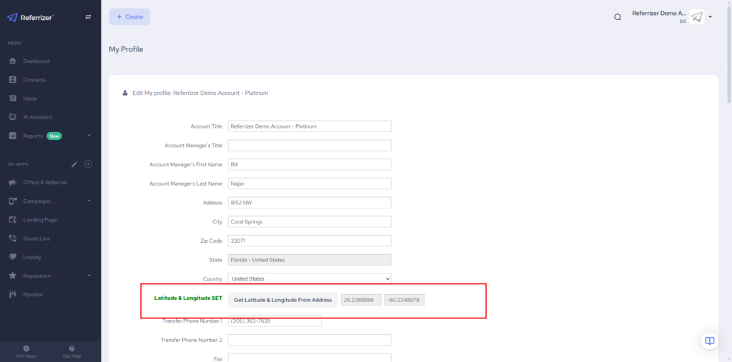The height and width of the screenshot is (362, 732).
Task: Open the account dropdown arrow
Action: [x=711, y=17]
